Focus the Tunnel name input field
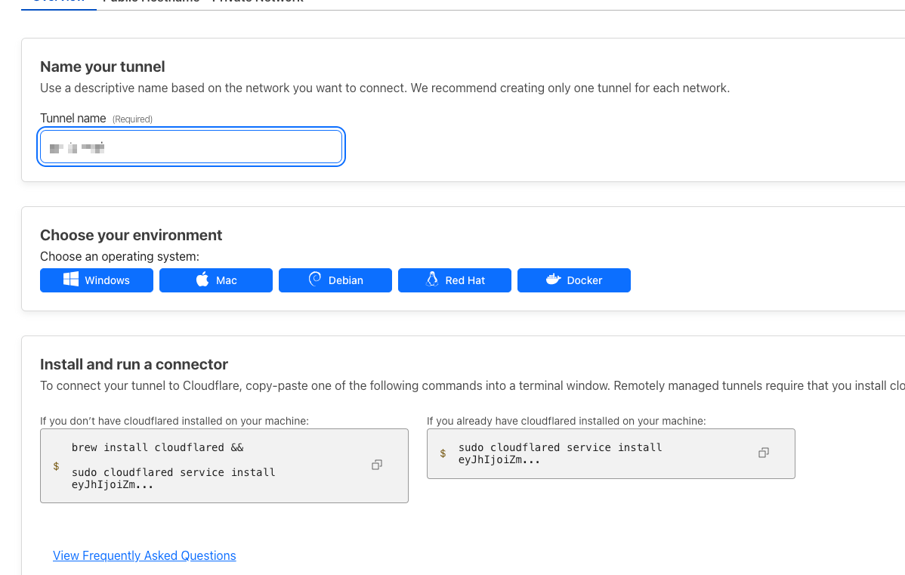 pyautogui.click(x=191, y=147)
